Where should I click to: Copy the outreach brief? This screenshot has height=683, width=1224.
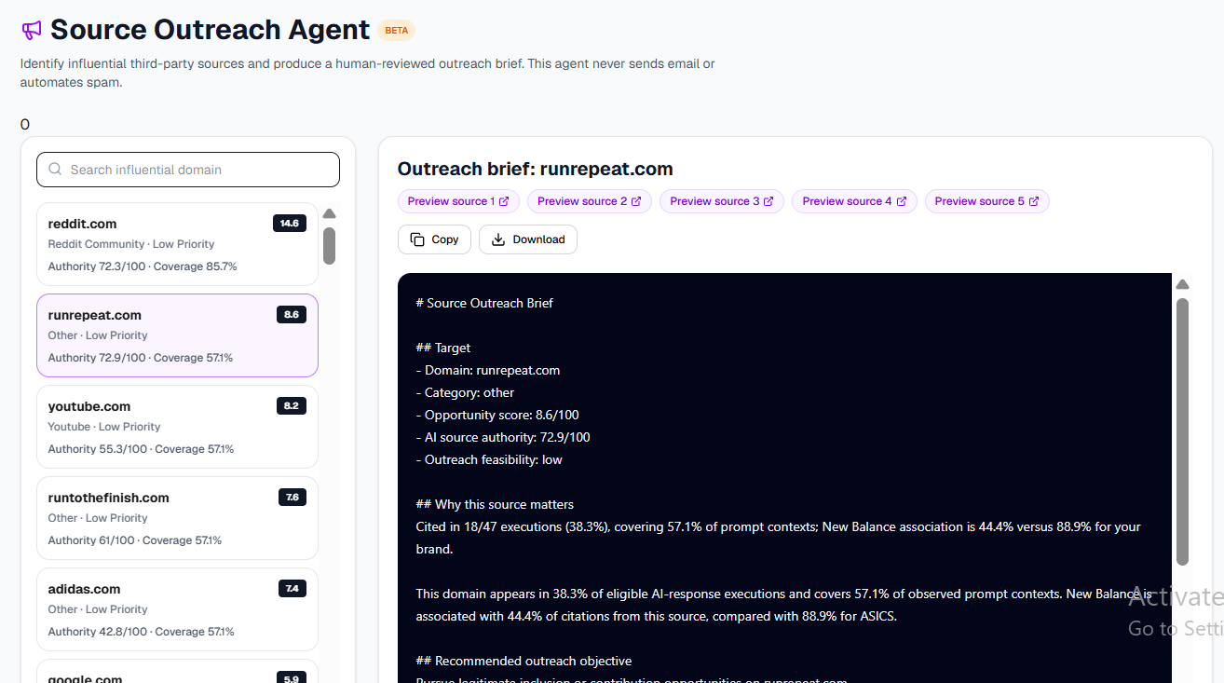(434, 239)
